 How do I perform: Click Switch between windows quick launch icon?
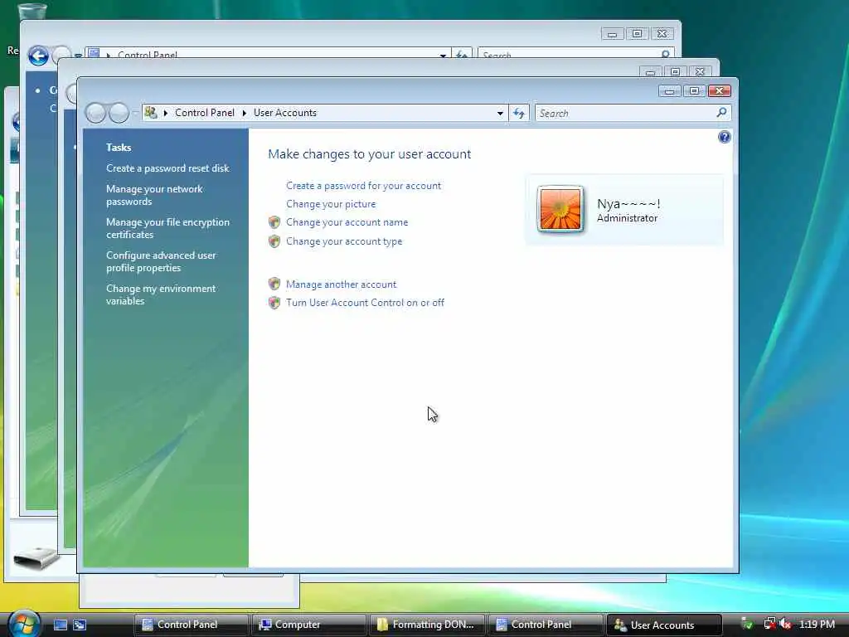click(x=80, y=625)
